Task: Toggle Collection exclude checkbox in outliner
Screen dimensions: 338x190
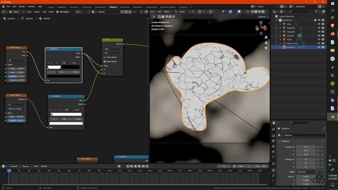Action: [x=315, y=20]
